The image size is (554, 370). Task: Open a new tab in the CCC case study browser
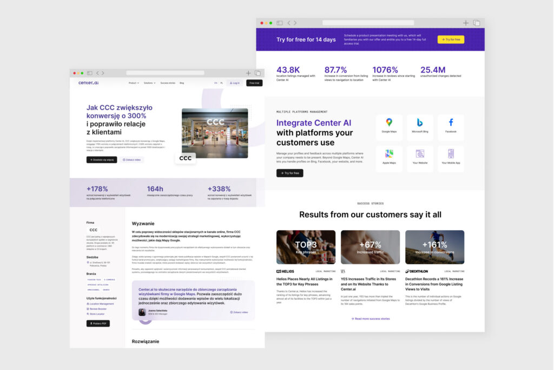tap(248, 73)
